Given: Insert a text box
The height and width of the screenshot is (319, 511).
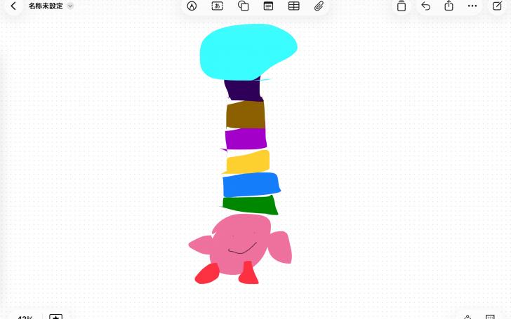Looking at the screenshot, I should click(x=217, y=6).
